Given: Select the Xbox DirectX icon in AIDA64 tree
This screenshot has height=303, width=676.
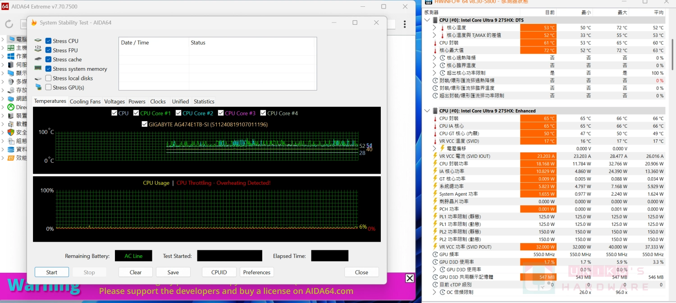Looking at the screenshot, I should coord(11,107).
